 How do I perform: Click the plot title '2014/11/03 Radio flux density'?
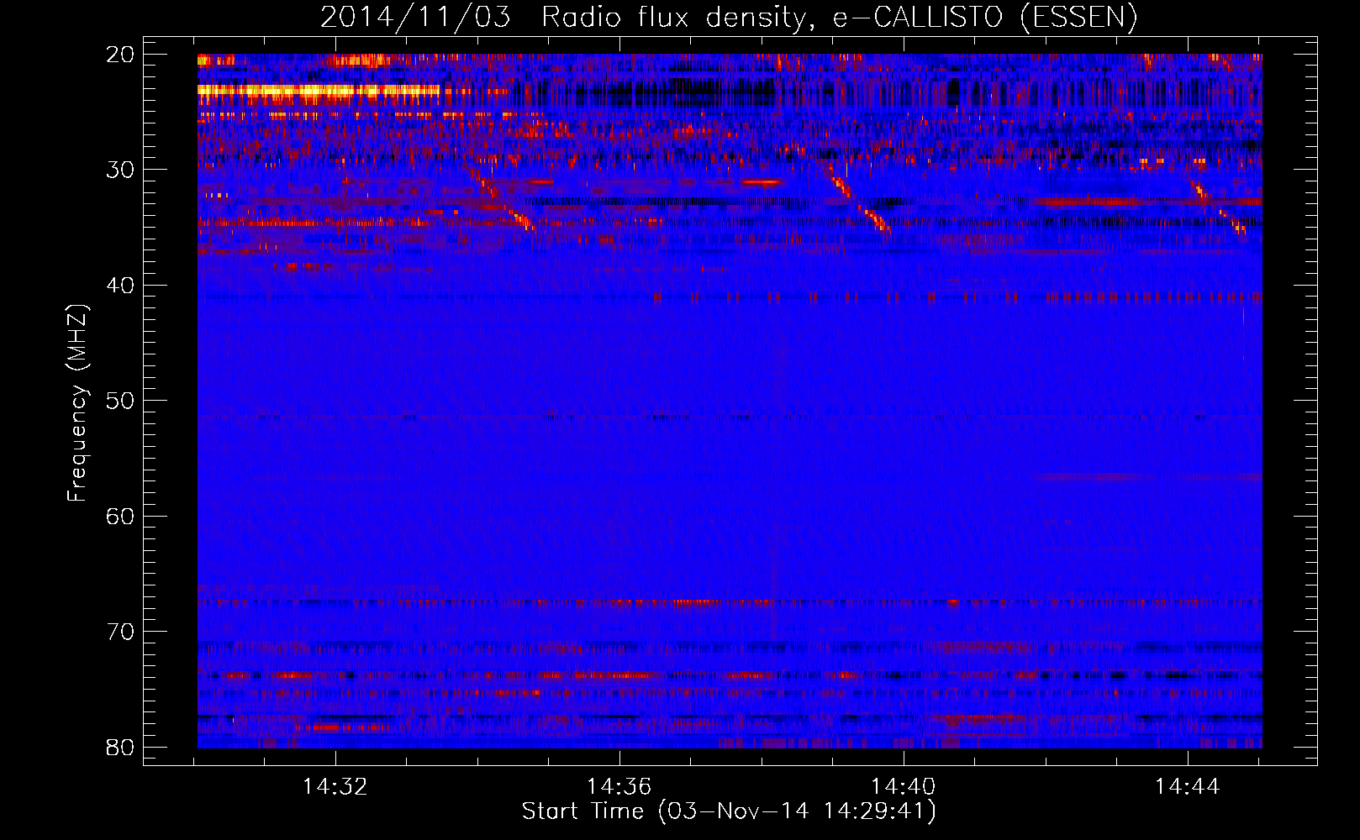tap(729, 17)
